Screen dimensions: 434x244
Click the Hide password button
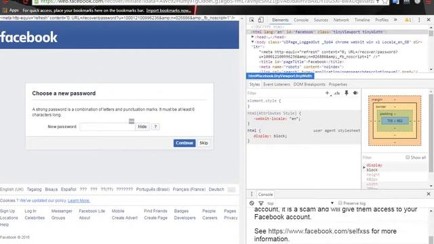[x=142, y=127]
